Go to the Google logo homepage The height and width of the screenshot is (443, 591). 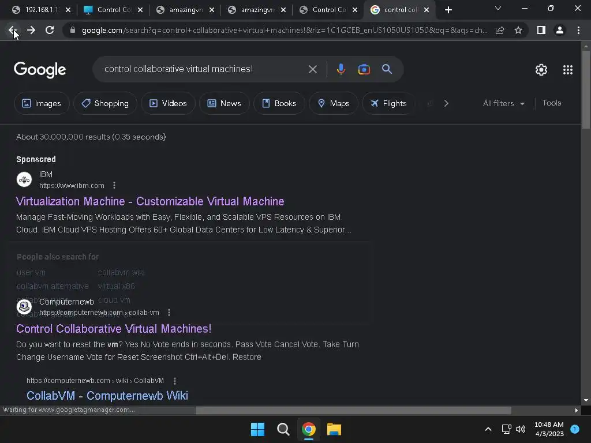pos(40,70)
